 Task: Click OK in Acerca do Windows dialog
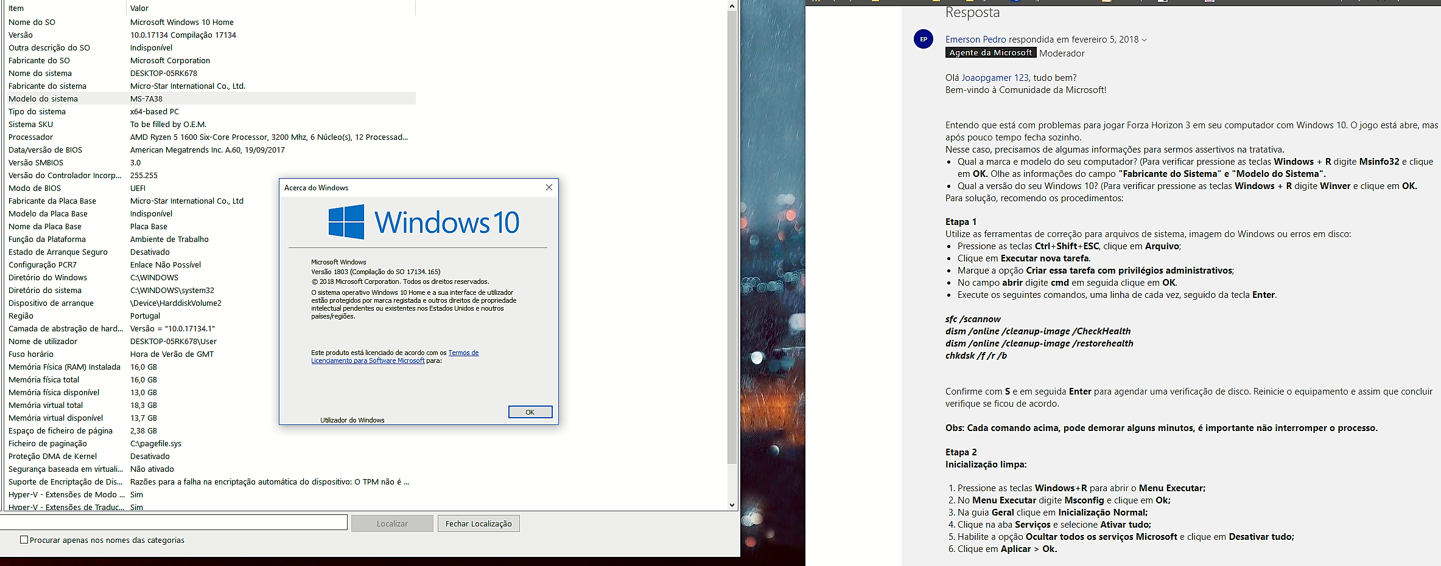tap(530, 412)
